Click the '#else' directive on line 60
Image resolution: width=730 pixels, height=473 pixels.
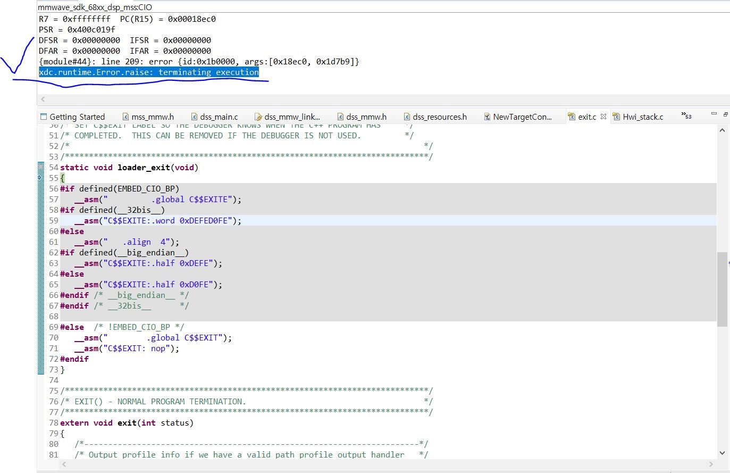(x=72, y=231)
